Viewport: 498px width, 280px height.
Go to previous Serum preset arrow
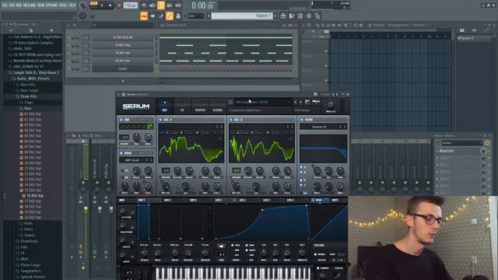295,102
